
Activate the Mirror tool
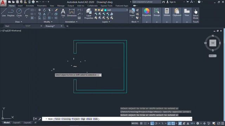click(45, 14)
